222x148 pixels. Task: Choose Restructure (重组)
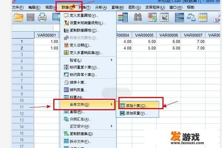click(88, 112)
